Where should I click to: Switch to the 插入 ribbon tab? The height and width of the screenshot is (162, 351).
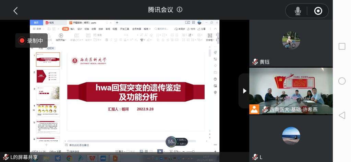click(73, 29)
